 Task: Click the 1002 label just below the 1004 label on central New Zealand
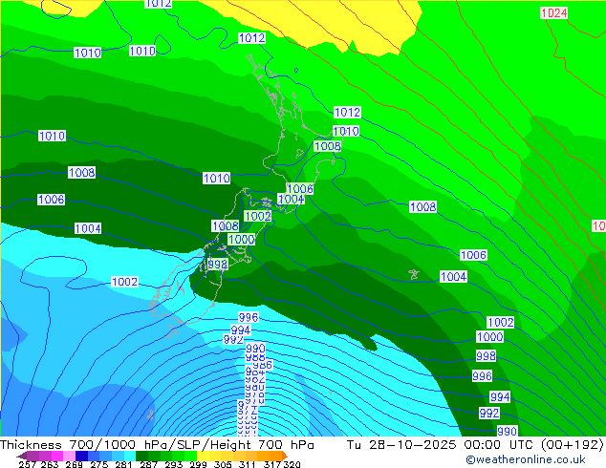tap(258, 216)
